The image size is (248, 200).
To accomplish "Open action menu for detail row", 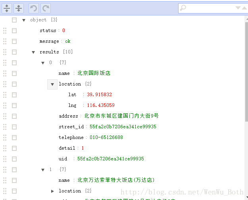I will [x=14, y=149].
